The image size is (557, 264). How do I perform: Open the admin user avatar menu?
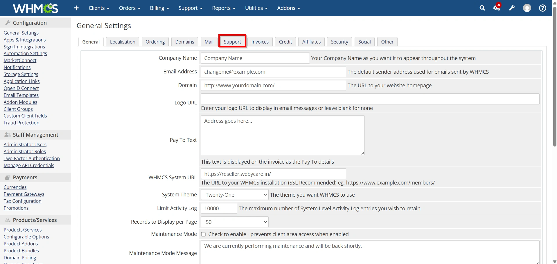[527, 8]
